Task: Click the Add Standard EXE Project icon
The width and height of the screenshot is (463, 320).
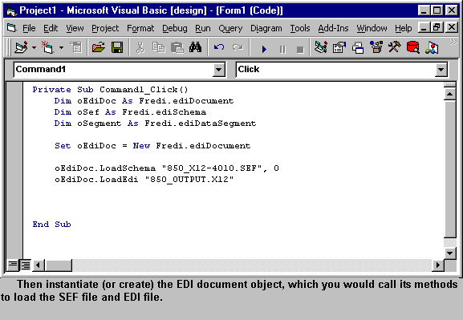Action: (22, 47)
